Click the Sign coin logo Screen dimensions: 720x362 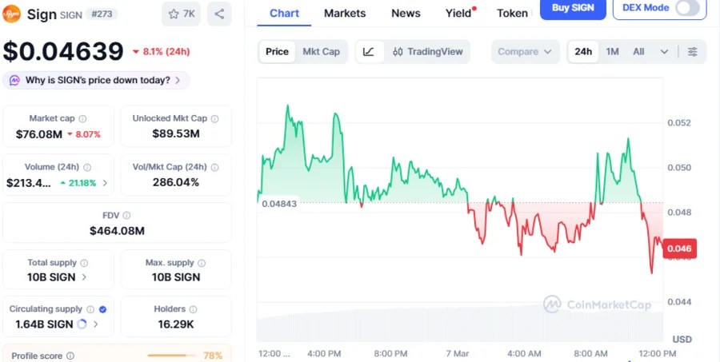[x=12, y=14]
